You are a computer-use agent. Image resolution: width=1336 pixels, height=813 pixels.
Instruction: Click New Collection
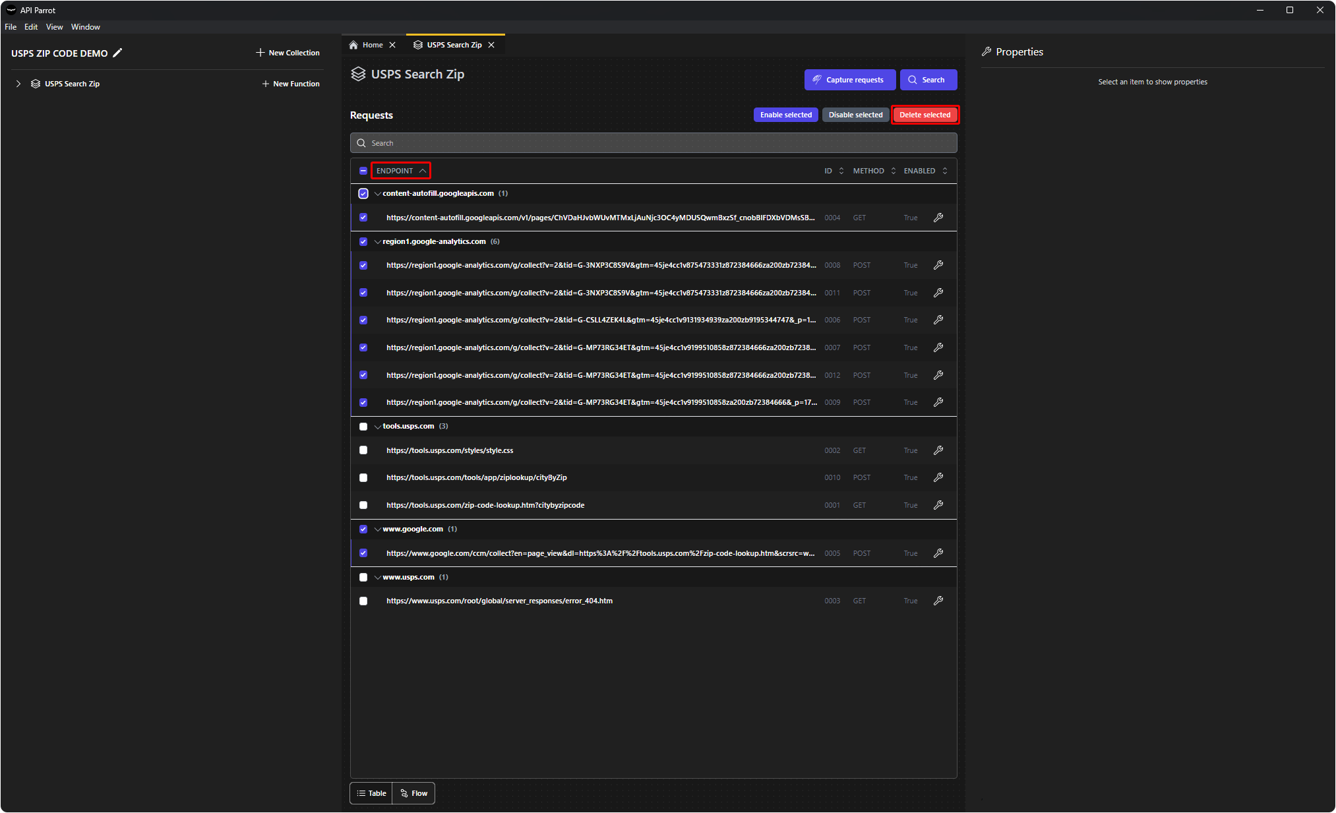[288, 53]
